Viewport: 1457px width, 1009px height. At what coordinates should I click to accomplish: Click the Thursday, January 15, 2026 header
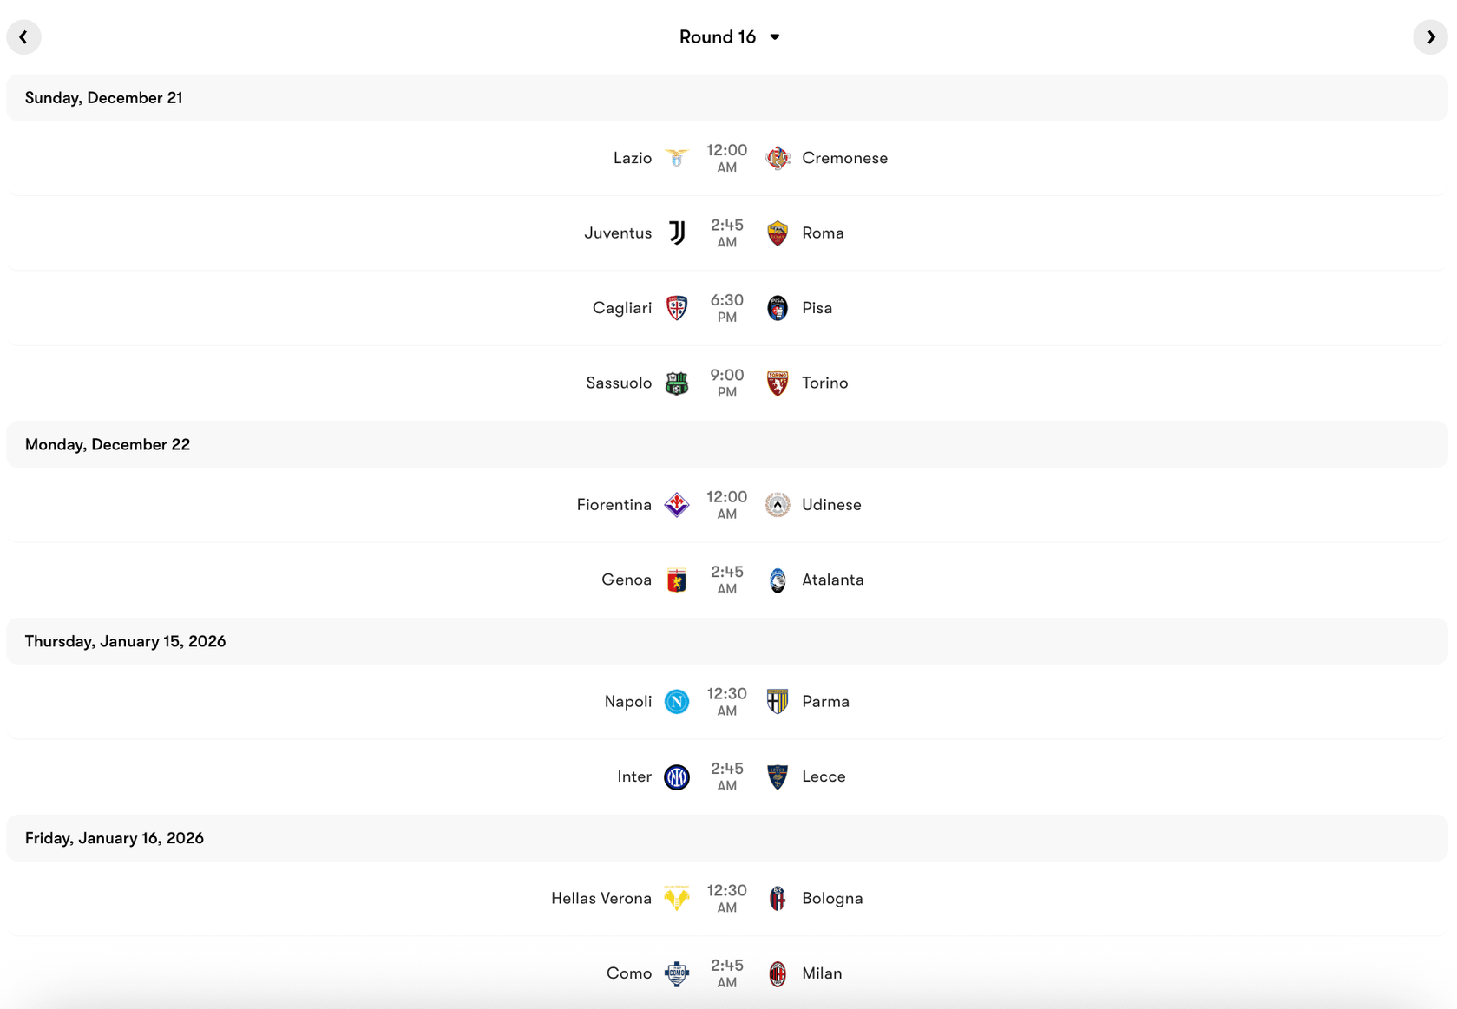tap(125, 641)
